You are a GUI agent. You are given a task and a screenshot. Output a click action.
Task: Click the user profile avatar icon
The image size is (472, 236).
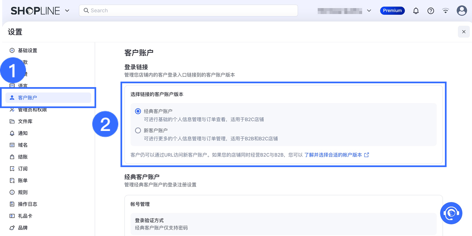(461, 11)
